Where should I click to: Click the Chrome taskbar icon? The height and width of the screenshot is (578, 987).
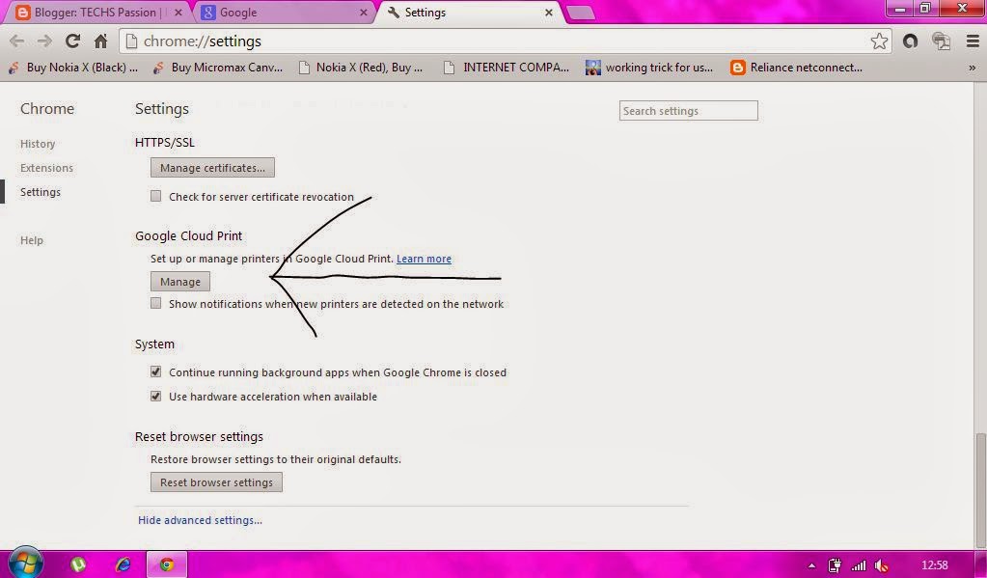(x=167, y=564)
